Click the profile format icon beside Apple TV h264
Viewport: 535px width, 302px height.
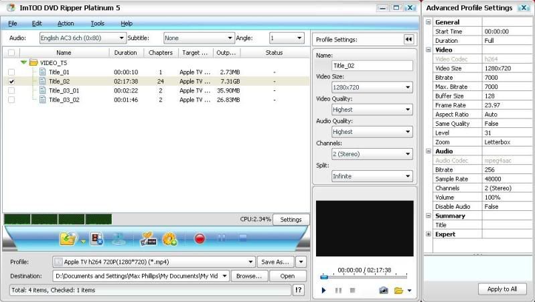coord(58,262)
